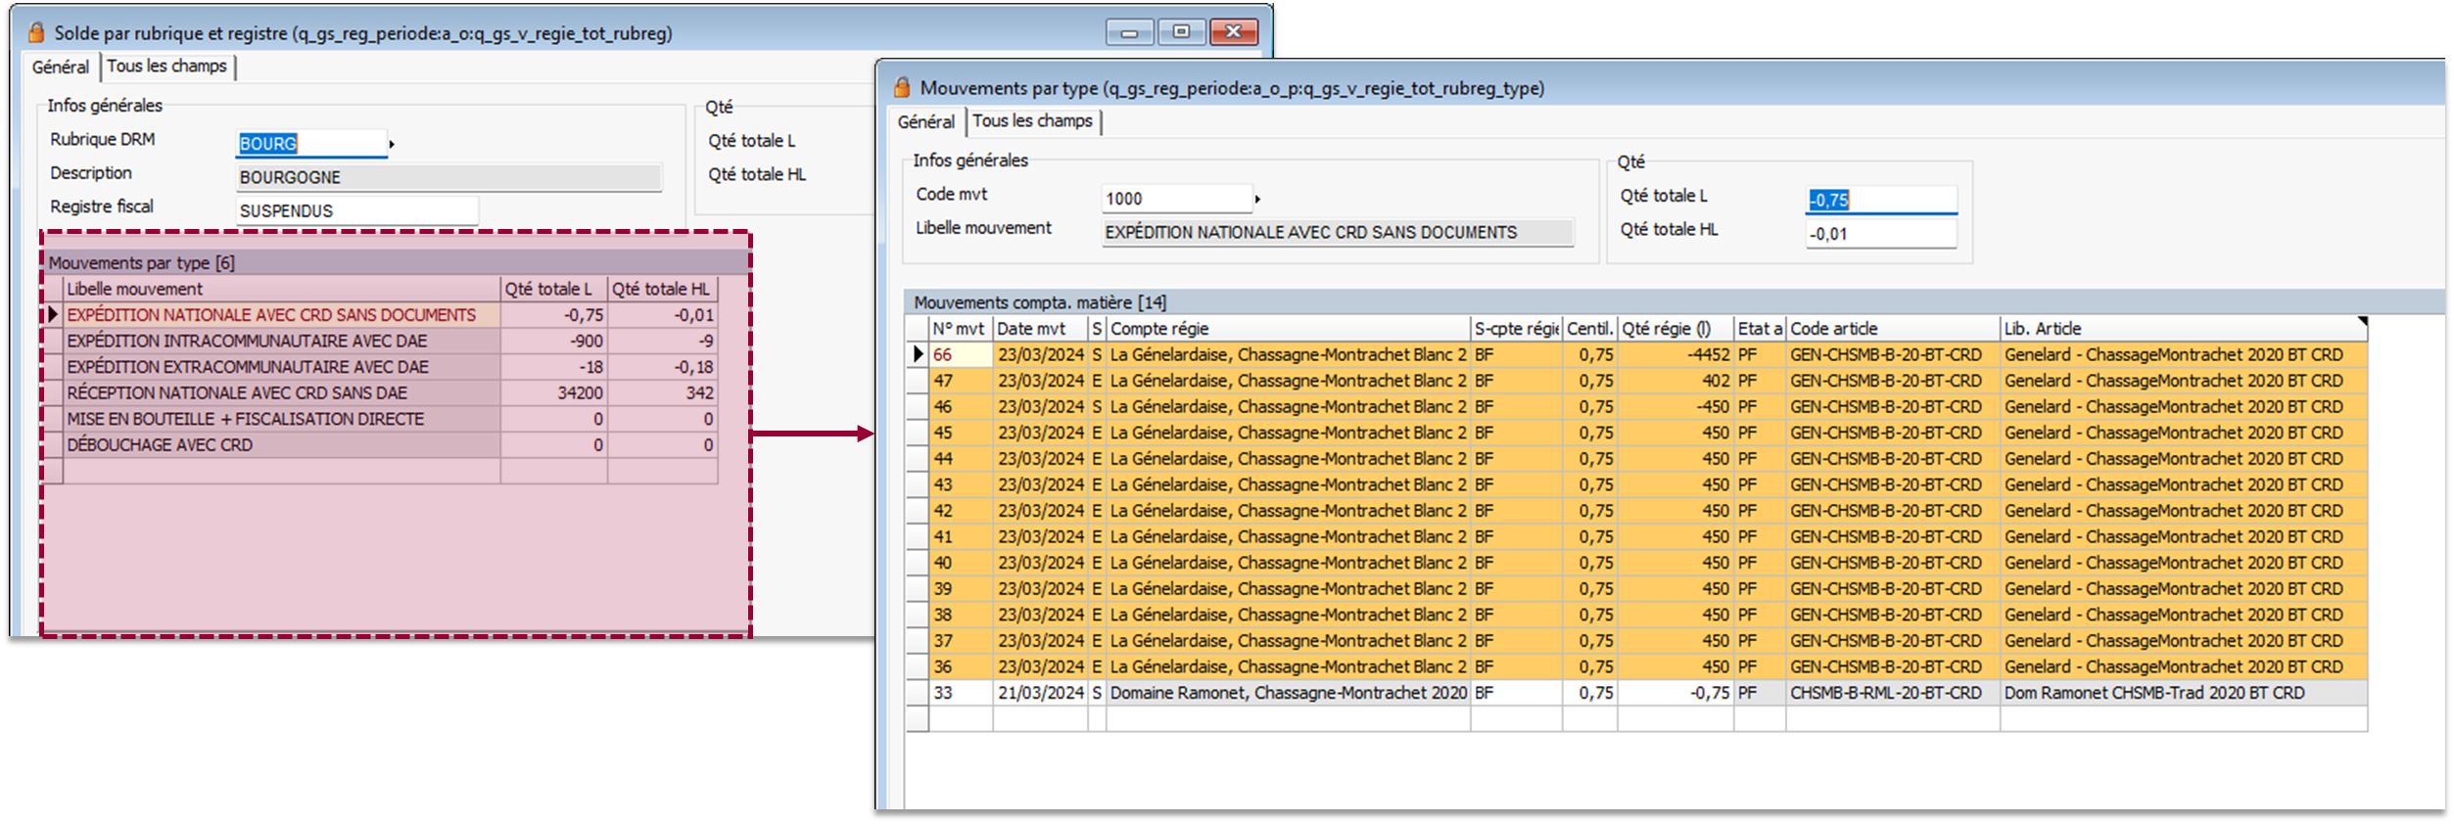Open the Rubrique DRM lookup arrow
The image size is (2454, 824).
click(x=392, y=145)
